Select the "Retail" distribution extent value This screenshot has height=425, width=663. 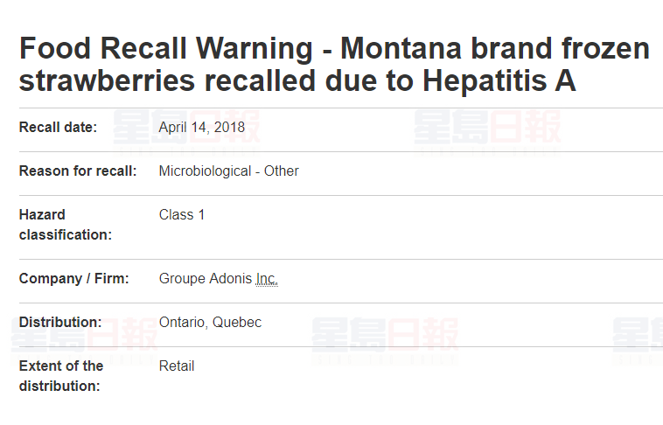pyautogui.click(x=177, y=366)
